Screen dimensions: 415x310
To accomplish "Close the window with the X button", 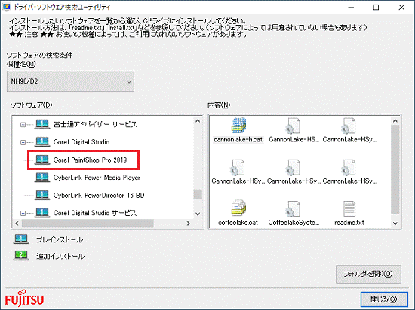I will click(x=401, y=8).
